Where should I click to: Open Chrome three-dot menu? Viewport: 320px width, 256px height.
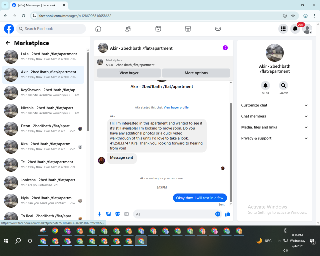[x=314, y=16]
